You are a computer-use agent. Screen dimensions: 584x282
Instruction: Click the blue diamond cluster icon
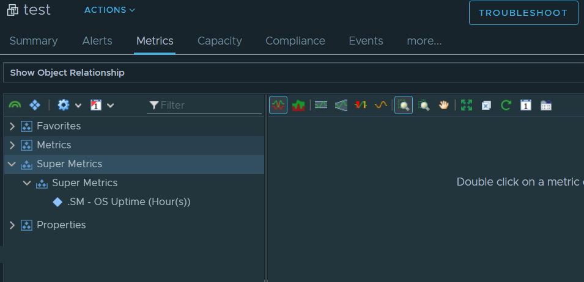(35, 105)
